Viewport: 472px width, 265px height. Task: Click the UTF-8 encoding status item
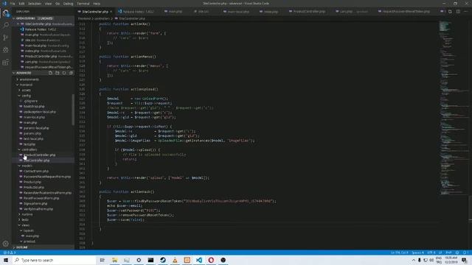[431, 252]
